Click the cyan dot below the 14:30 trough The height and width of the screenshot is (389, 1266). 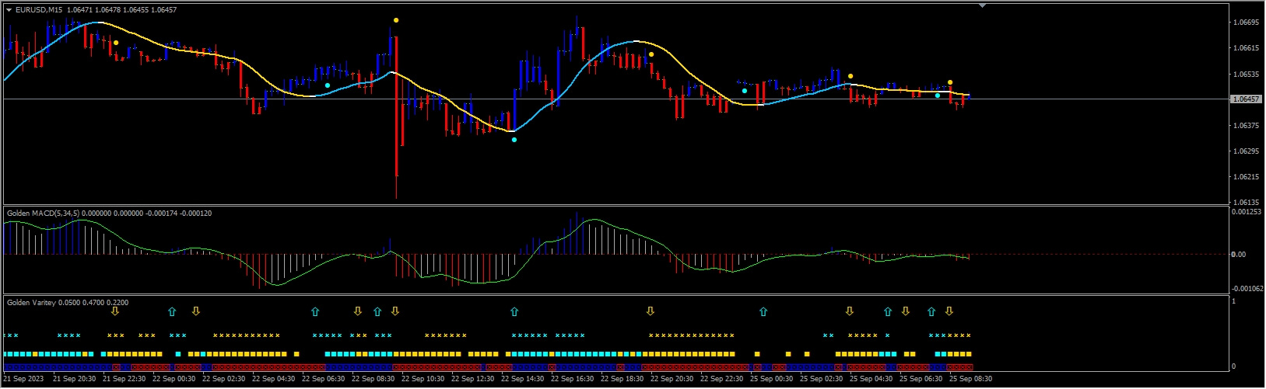pyautogui.click(x=514, y=140)
